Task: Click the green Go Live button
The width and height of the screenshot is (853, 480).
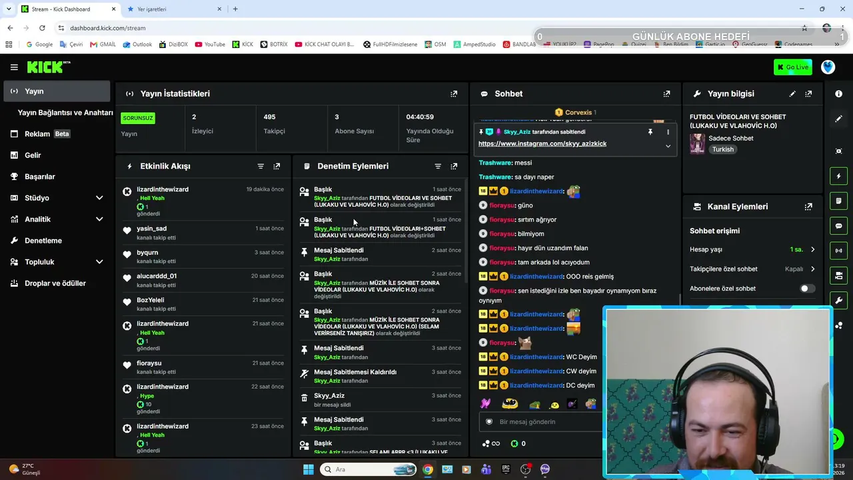Action: point(792,67)
